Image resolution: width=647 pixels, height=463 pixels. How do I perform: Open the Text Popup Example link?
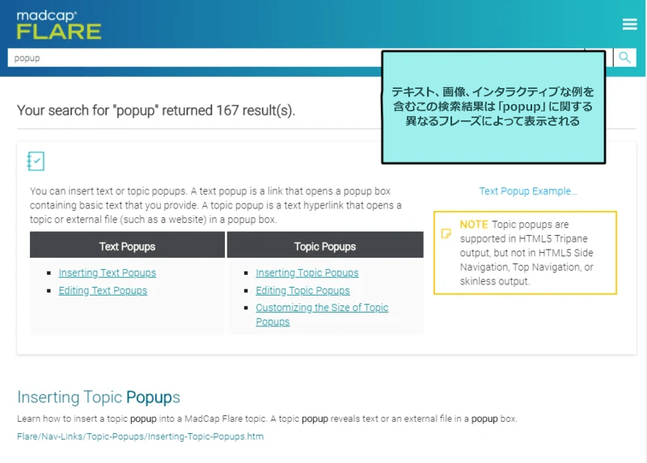(528, 192)
